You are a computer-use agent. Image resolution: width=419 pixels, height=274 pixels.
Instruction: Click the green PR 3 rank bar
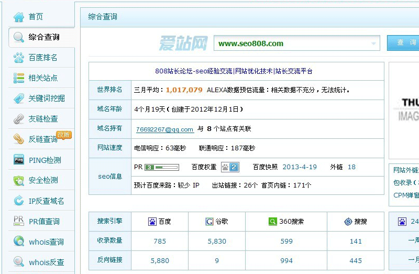click(x=161, y=168)
